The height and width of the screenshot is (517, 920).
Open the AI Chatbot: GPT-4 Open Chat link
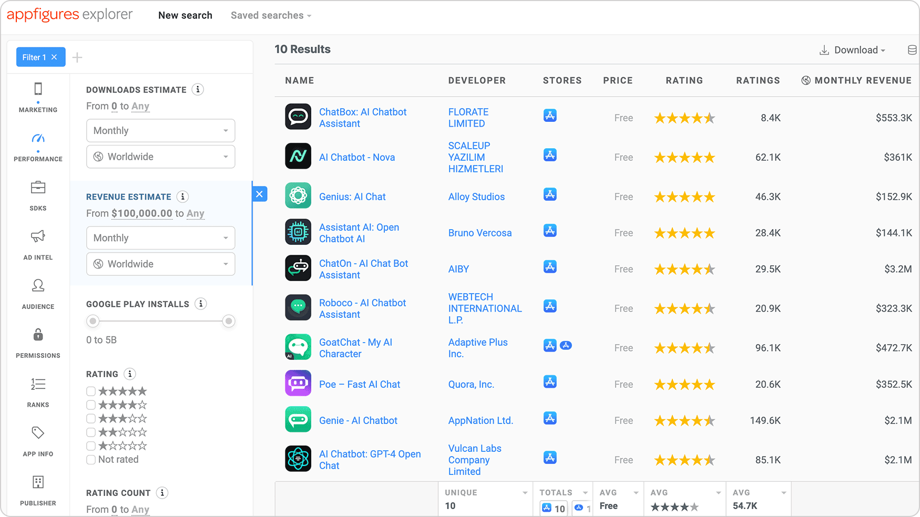point(370,460)
